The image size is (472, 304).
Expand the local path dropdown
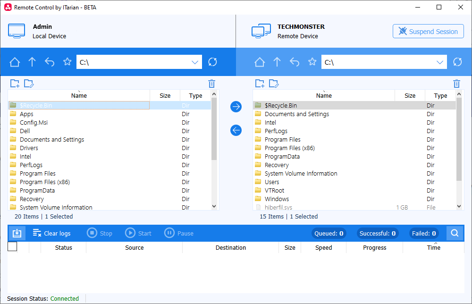pos(195,62)
